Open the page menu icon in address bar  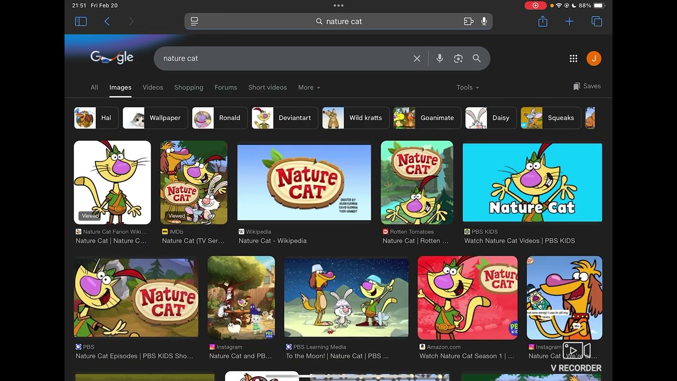click(194, 21)
